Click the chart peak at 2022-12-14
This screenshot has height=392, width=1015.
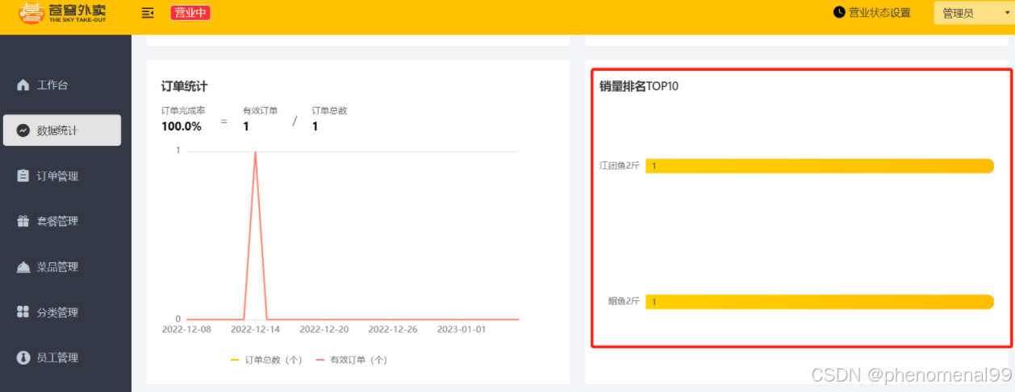click(256, 151)
